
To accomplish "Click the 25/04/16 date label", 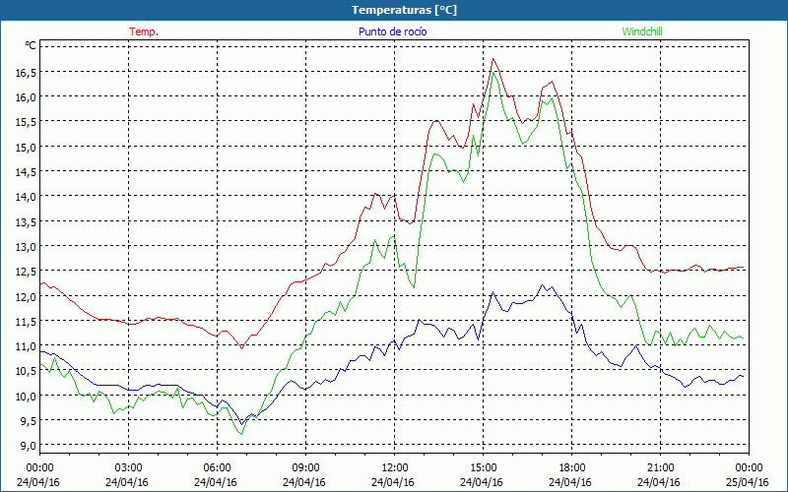I will (749, 482).
